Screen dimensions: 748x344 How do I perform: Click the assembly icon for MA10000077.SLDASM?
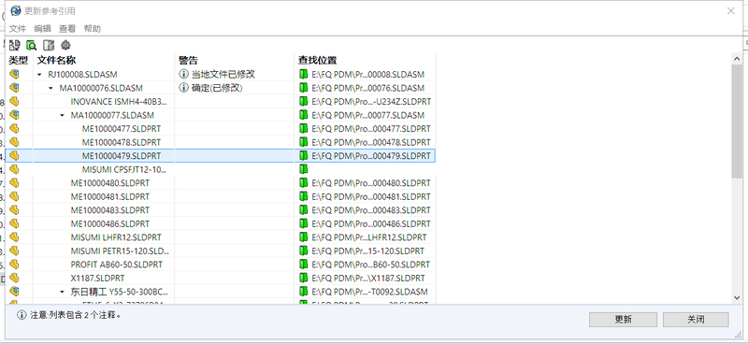point(14,115)
